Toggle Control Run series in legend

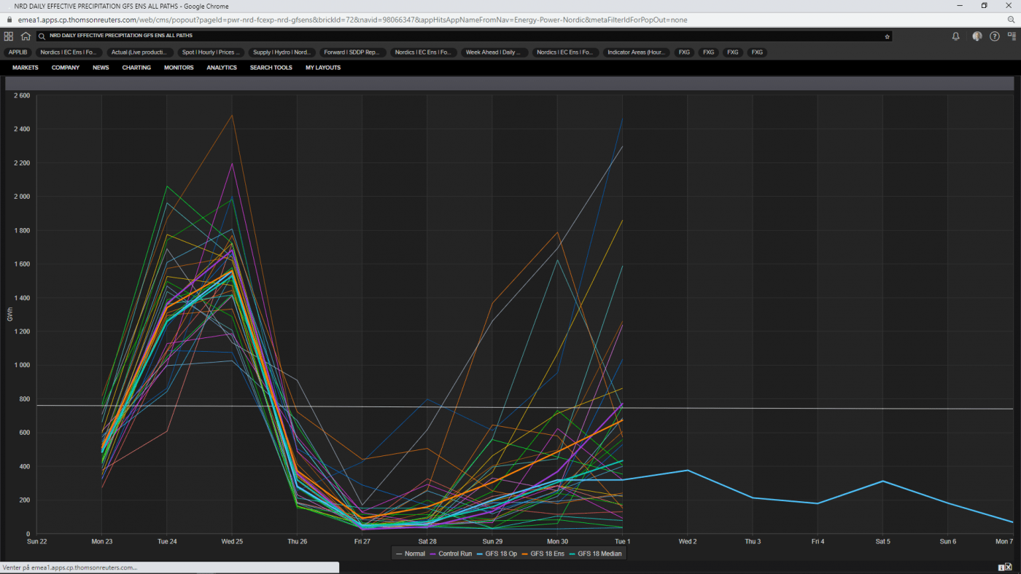click(451, 554)
